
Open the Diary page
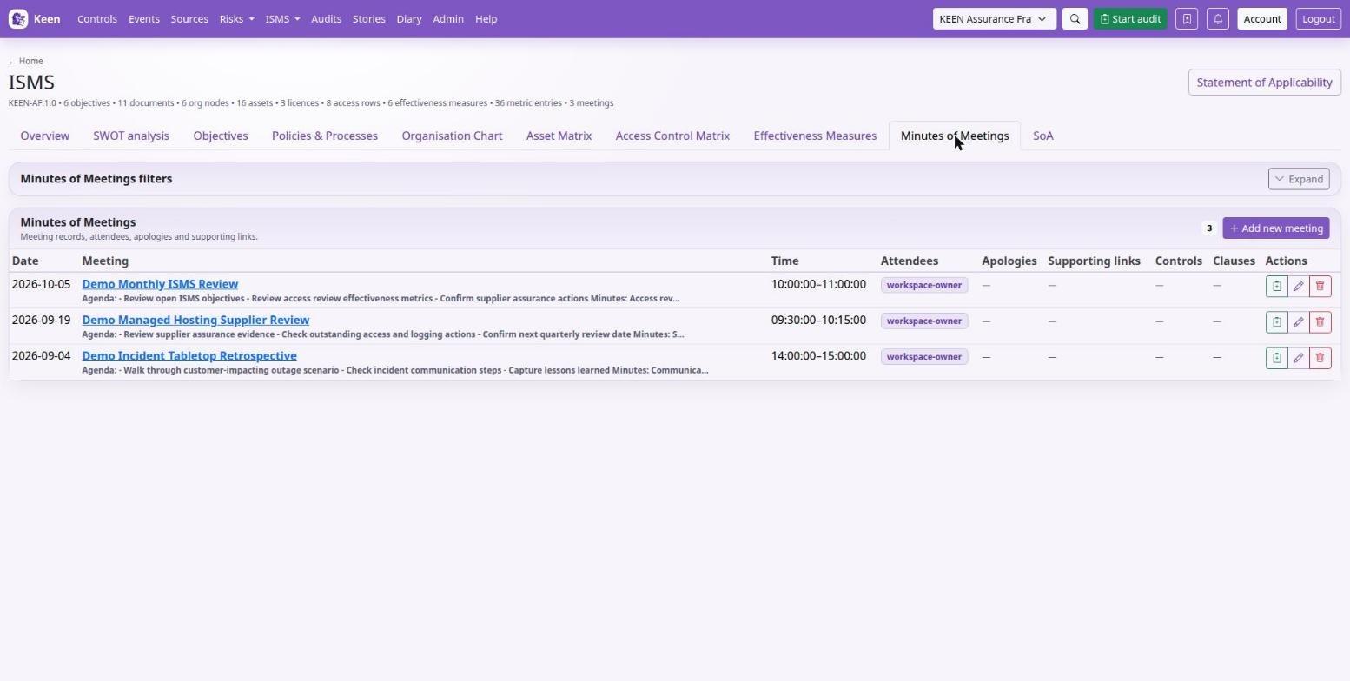pos(409,19)
